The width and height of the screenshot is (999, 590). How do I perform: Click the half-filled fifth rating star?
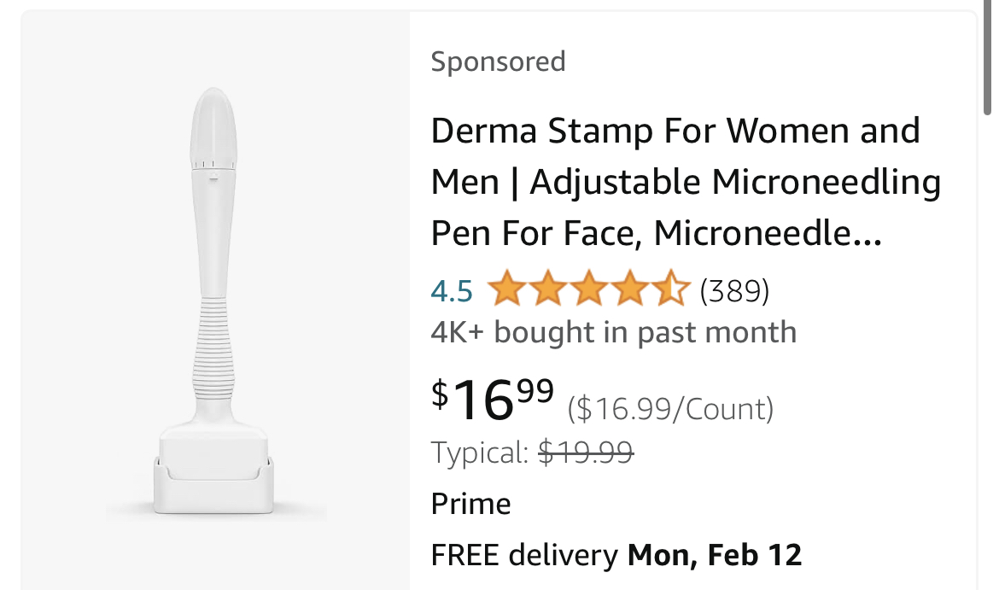coord(670,289)
